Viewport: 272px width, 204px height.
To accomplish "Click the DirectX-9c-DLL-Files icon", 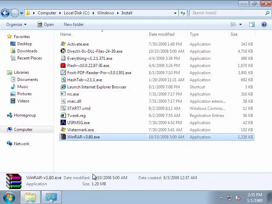I will tap(63, 51).
